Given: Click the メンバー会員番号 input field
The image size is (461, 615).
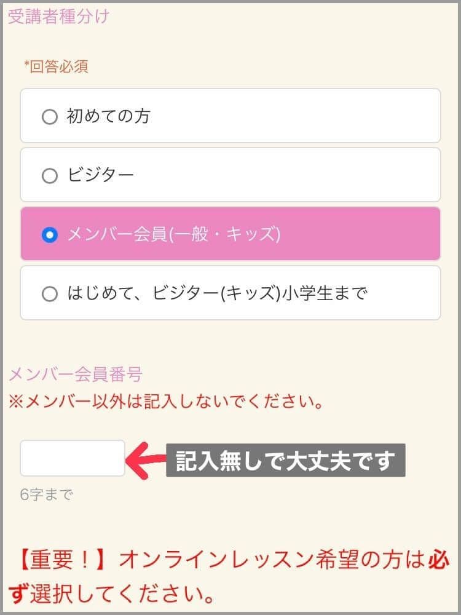Looking at the screenshot, I should point(73,458).
